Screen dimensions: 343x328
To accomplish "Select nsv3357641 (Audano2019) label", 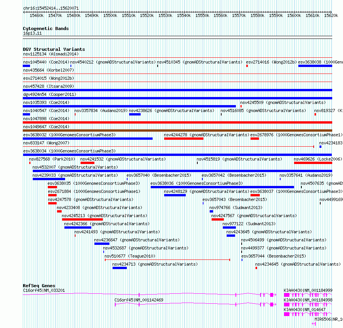I will click(x=306, y=175).
